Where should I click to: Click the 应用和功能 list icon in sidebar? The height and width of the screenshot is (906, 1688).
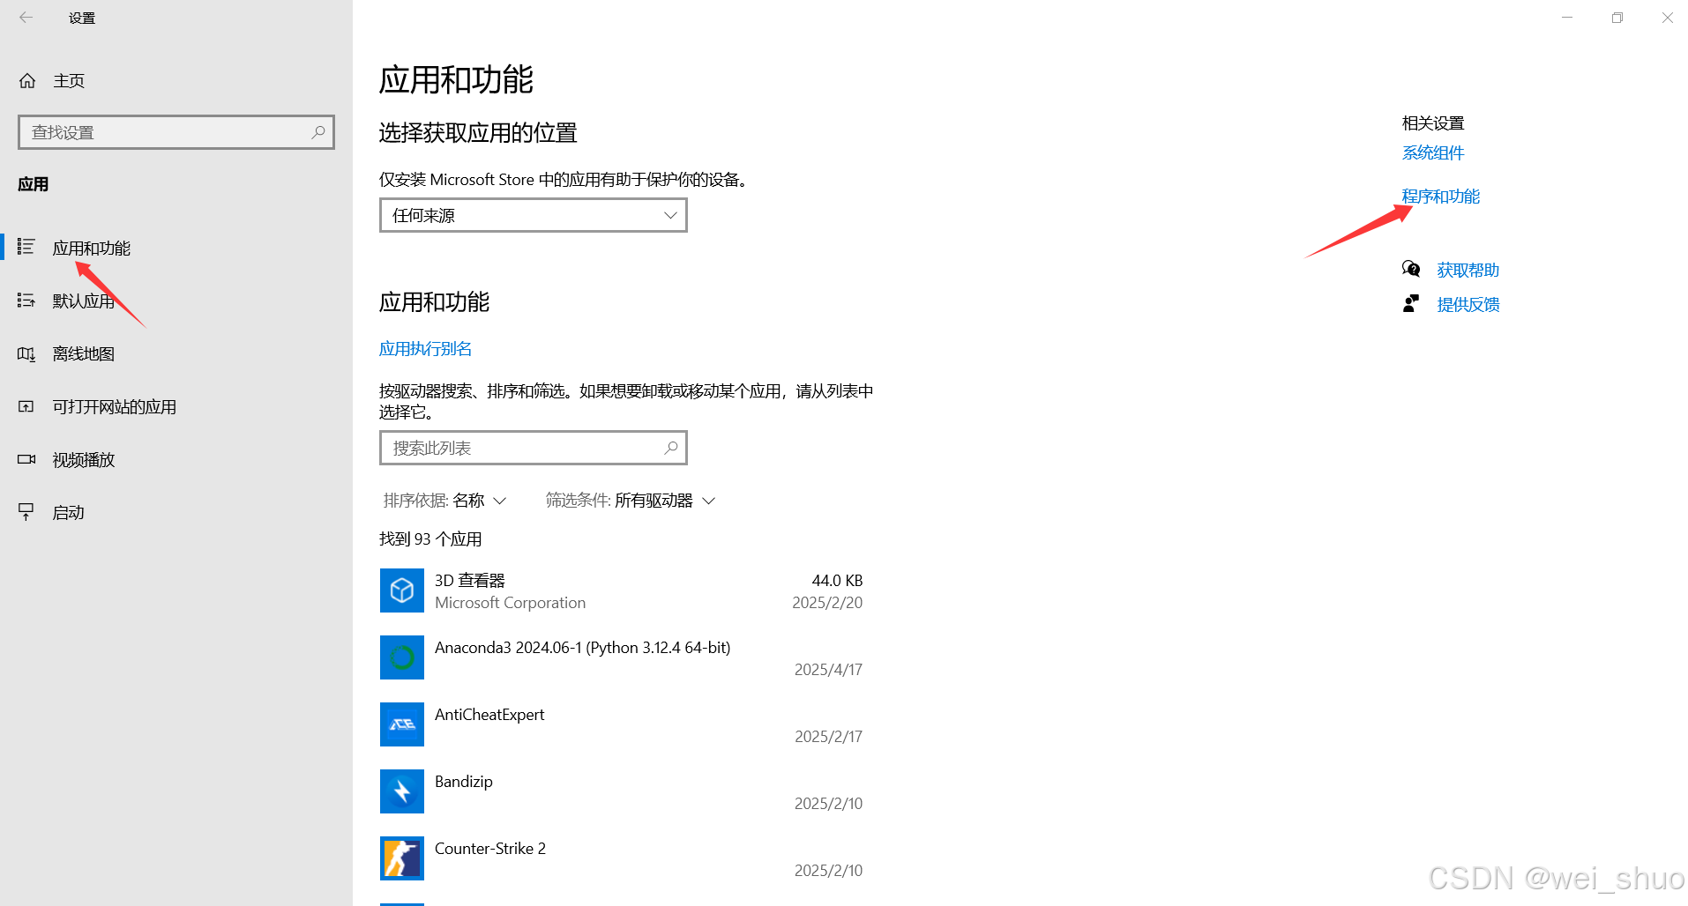26,247
